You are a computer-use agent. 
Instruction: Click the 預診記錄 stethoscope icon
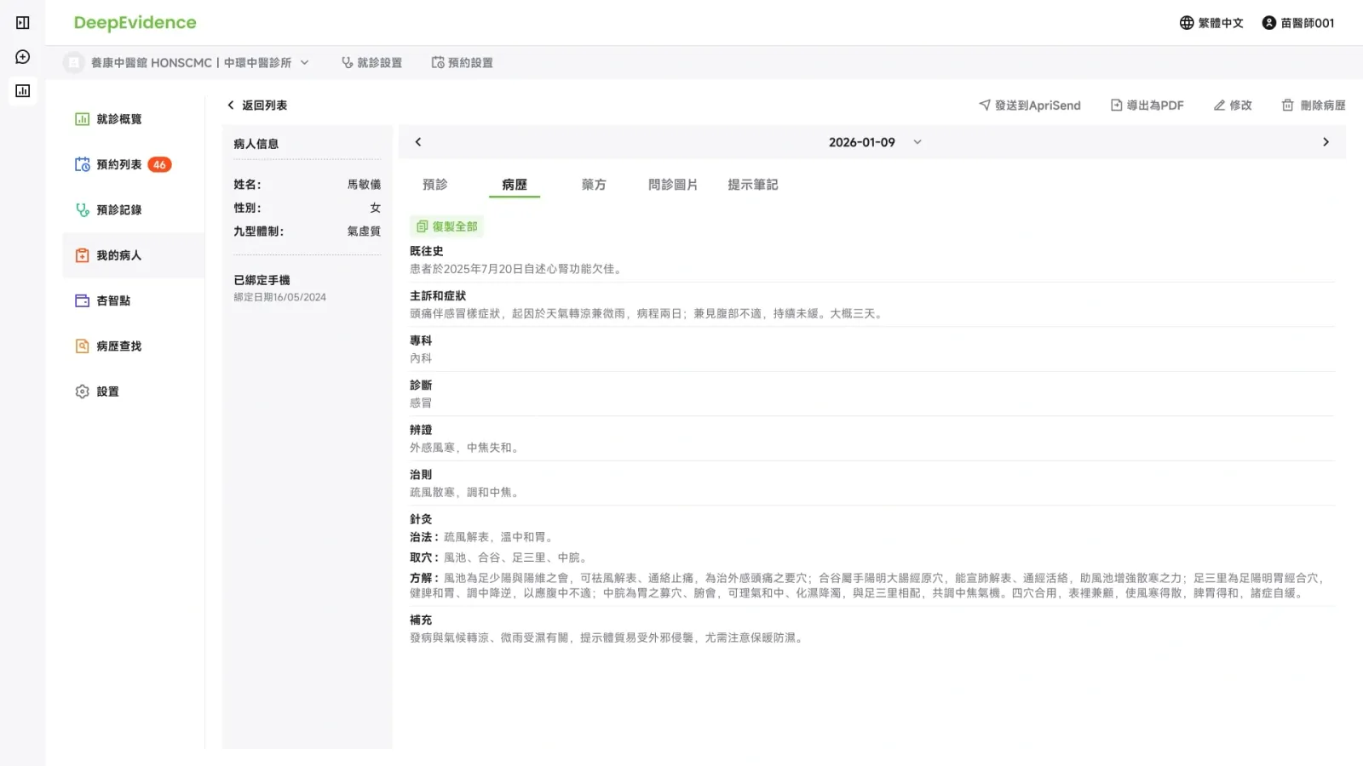[83, 210]
